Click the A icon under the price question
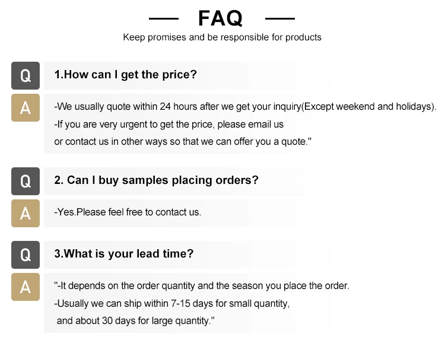 click(26, 107)
